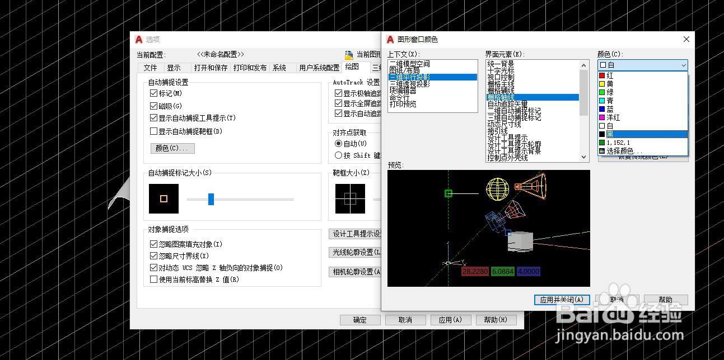Uncheck 忽略尺寸界线(X)
This screenshot has height=360, width=724.
click(154, 256)
